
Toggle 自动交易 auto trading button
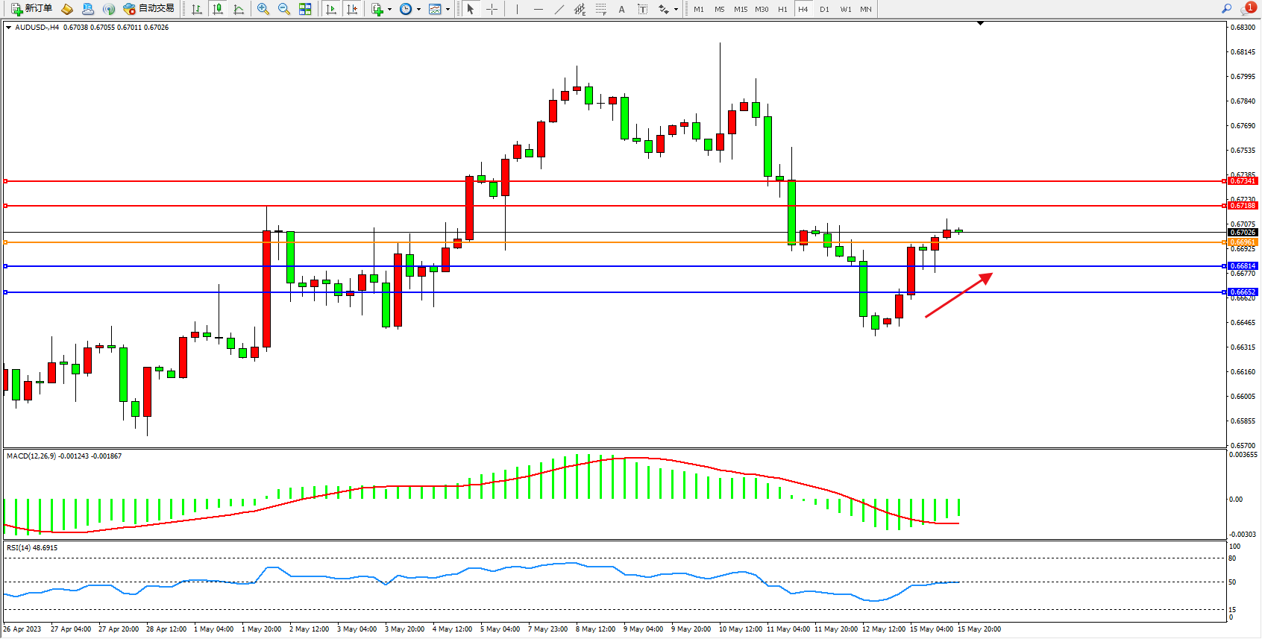click(x=148, y=9)
